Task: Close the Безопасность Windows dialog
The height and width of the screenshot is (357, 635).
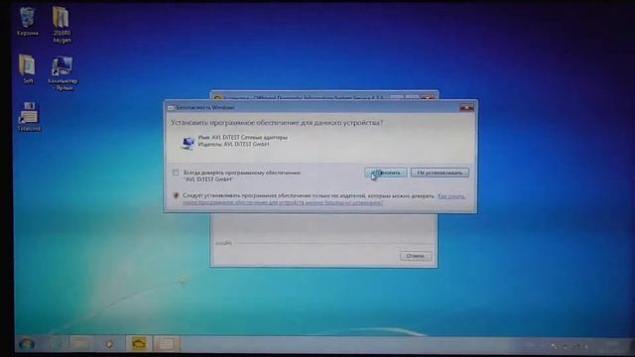Action: [x=466, y=107]
